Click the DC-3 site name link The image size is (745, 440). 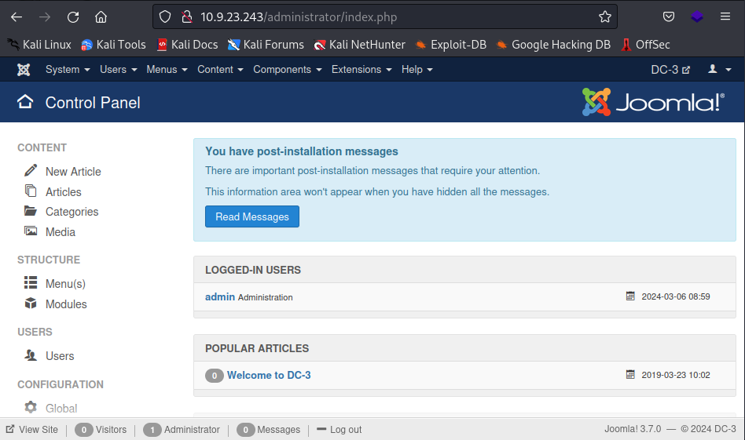click(x=665, y=70)
